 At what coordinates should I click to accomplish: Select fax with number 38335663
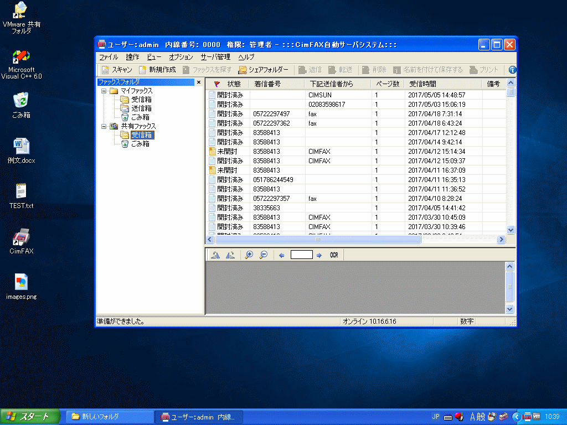point(356,208)
